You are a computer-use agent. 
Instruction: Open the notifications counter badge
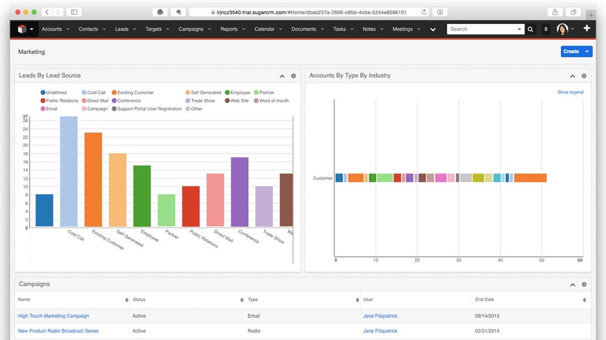pos(545,29)
